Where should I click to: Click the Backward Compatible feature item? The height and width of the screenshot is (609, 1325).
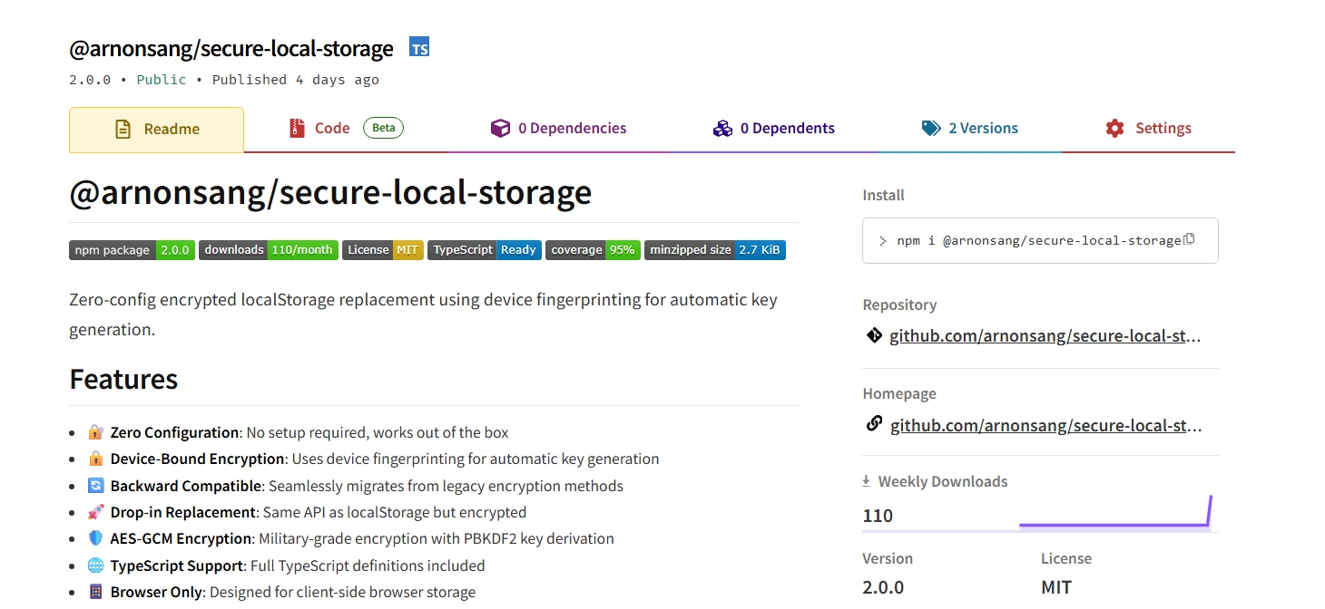click(x=355, y=486)
